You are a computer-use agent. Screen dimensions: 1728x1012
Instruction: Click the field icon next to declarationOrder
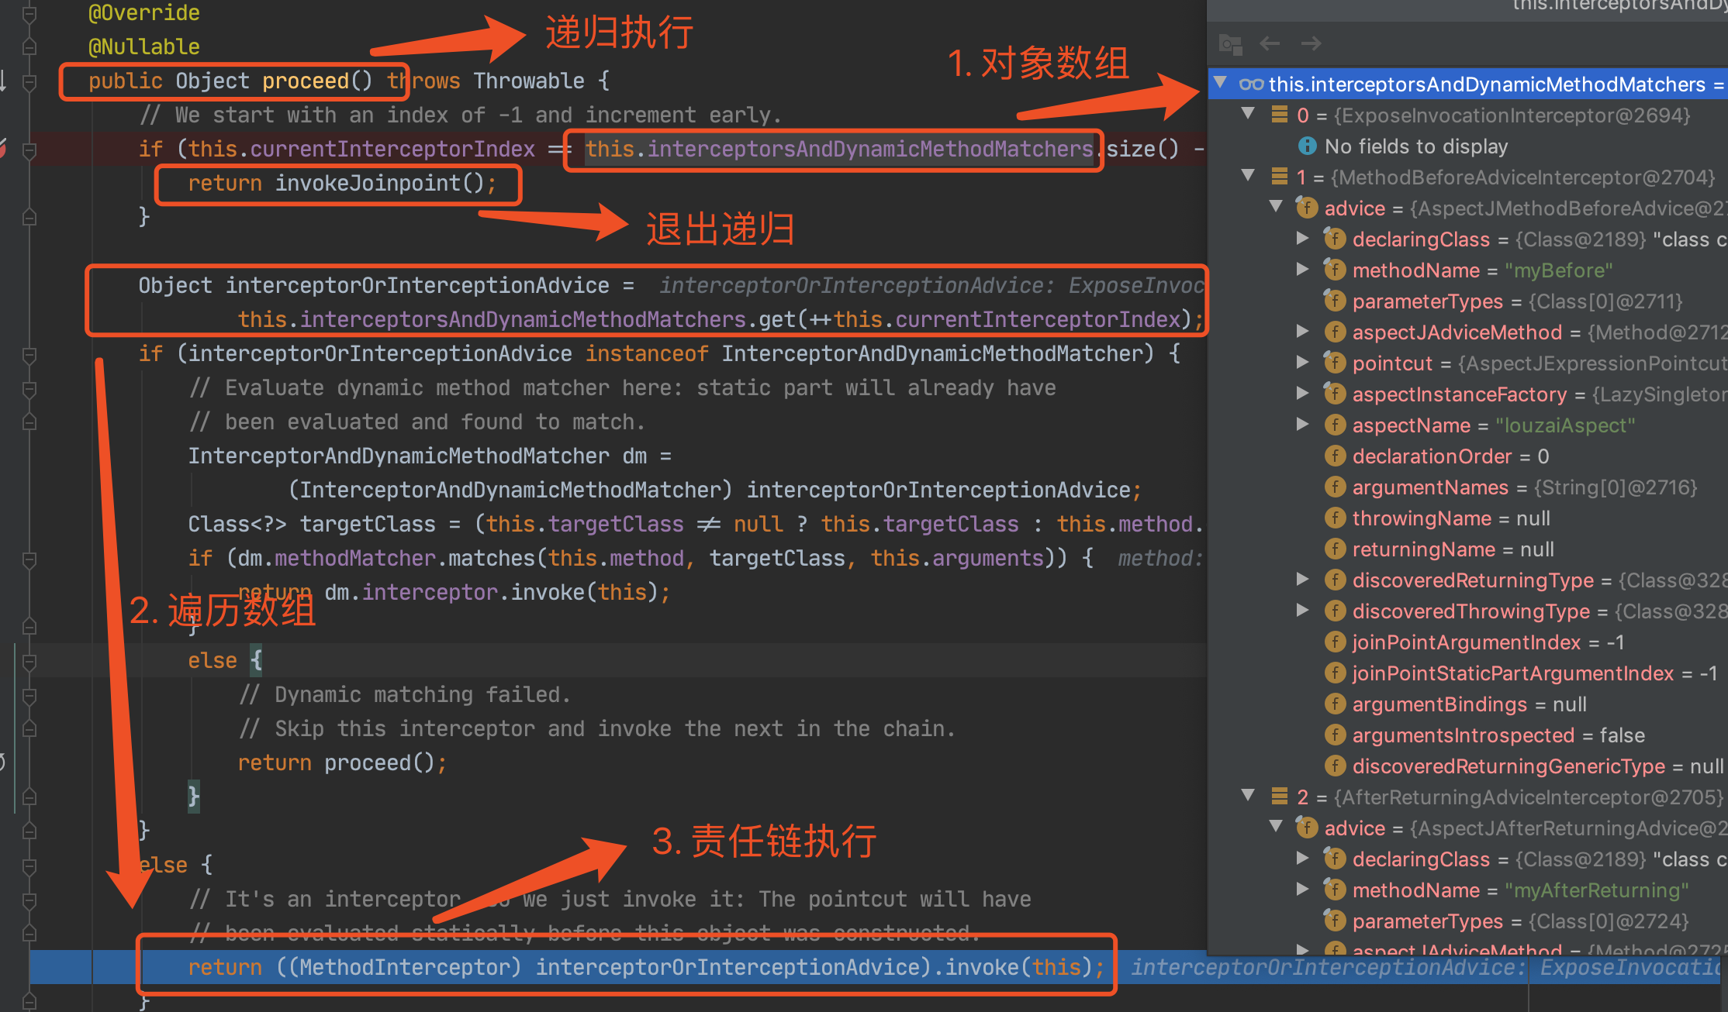1335,456
